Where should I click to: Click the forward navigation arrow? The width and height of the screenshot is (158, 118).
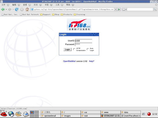coord(10,9)
